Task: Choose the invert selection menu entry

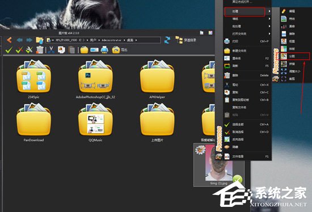Action: pos(246,139)
